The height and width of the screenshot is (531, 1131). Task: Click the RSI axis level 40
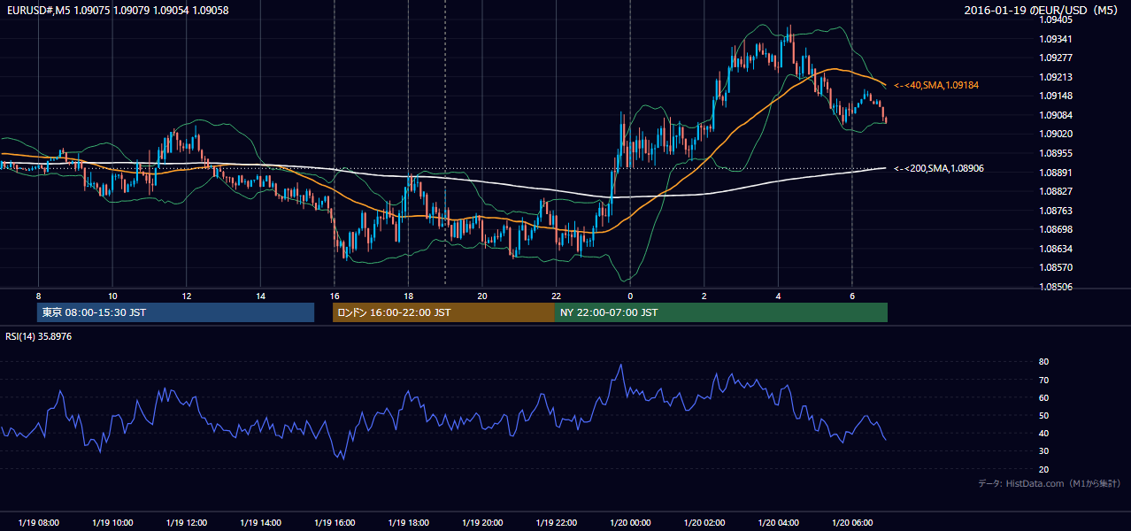[1044, 434]
